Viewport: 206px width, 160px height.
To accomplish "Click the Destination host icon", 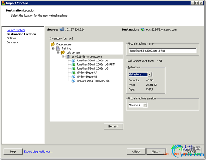I will pyautogui.click(x=142, y=30).
